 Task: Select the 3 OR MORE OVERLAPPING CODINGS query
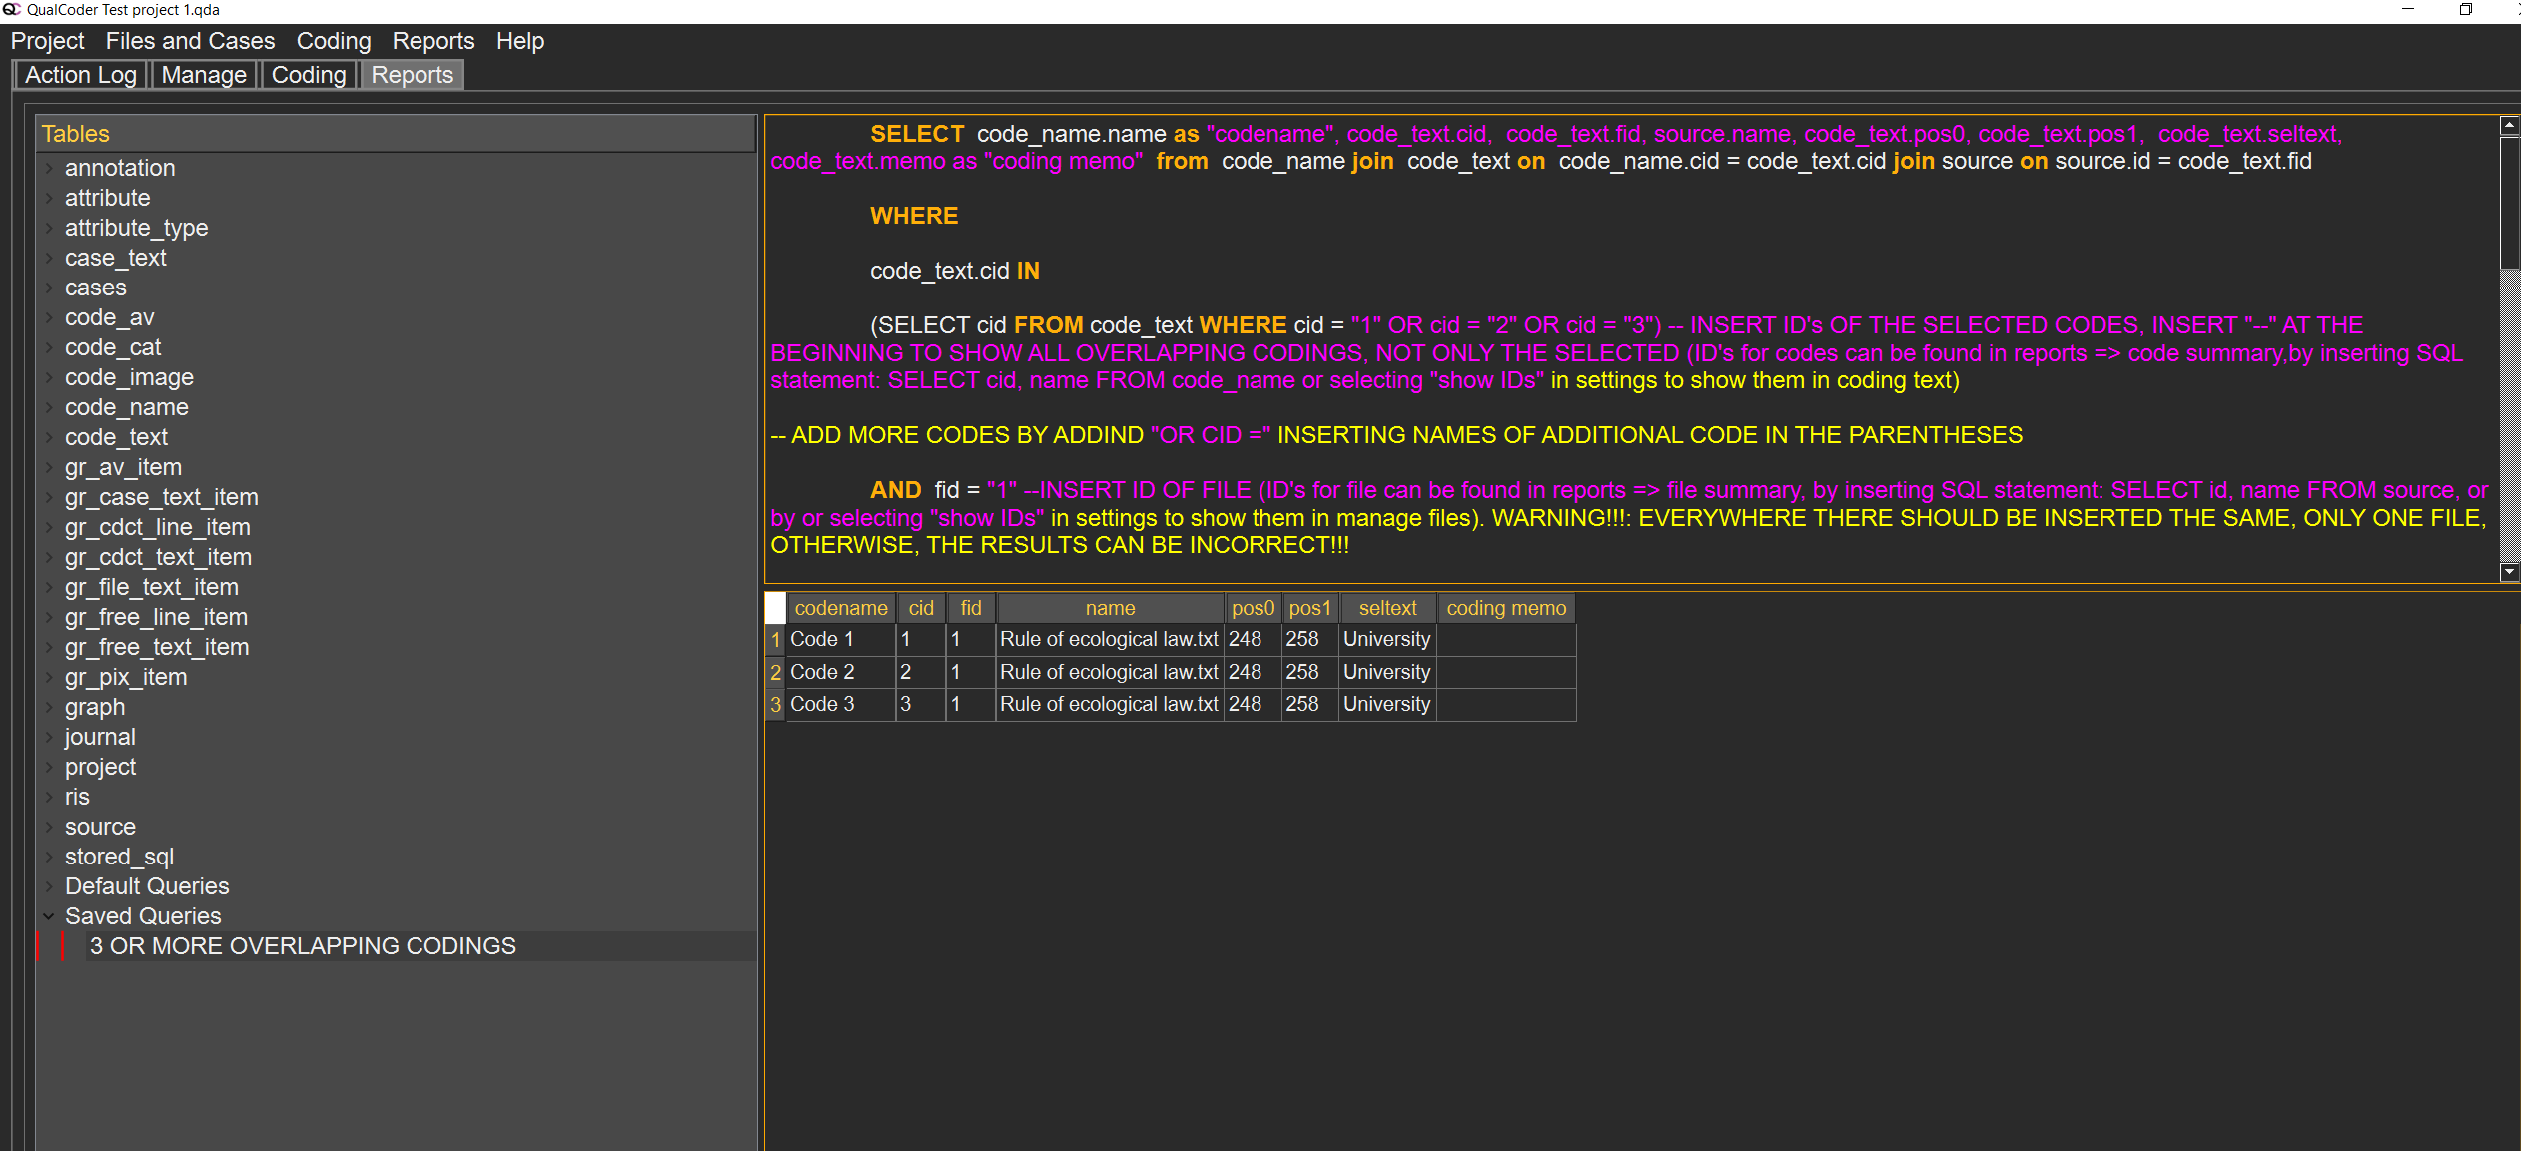coord(302,946)
